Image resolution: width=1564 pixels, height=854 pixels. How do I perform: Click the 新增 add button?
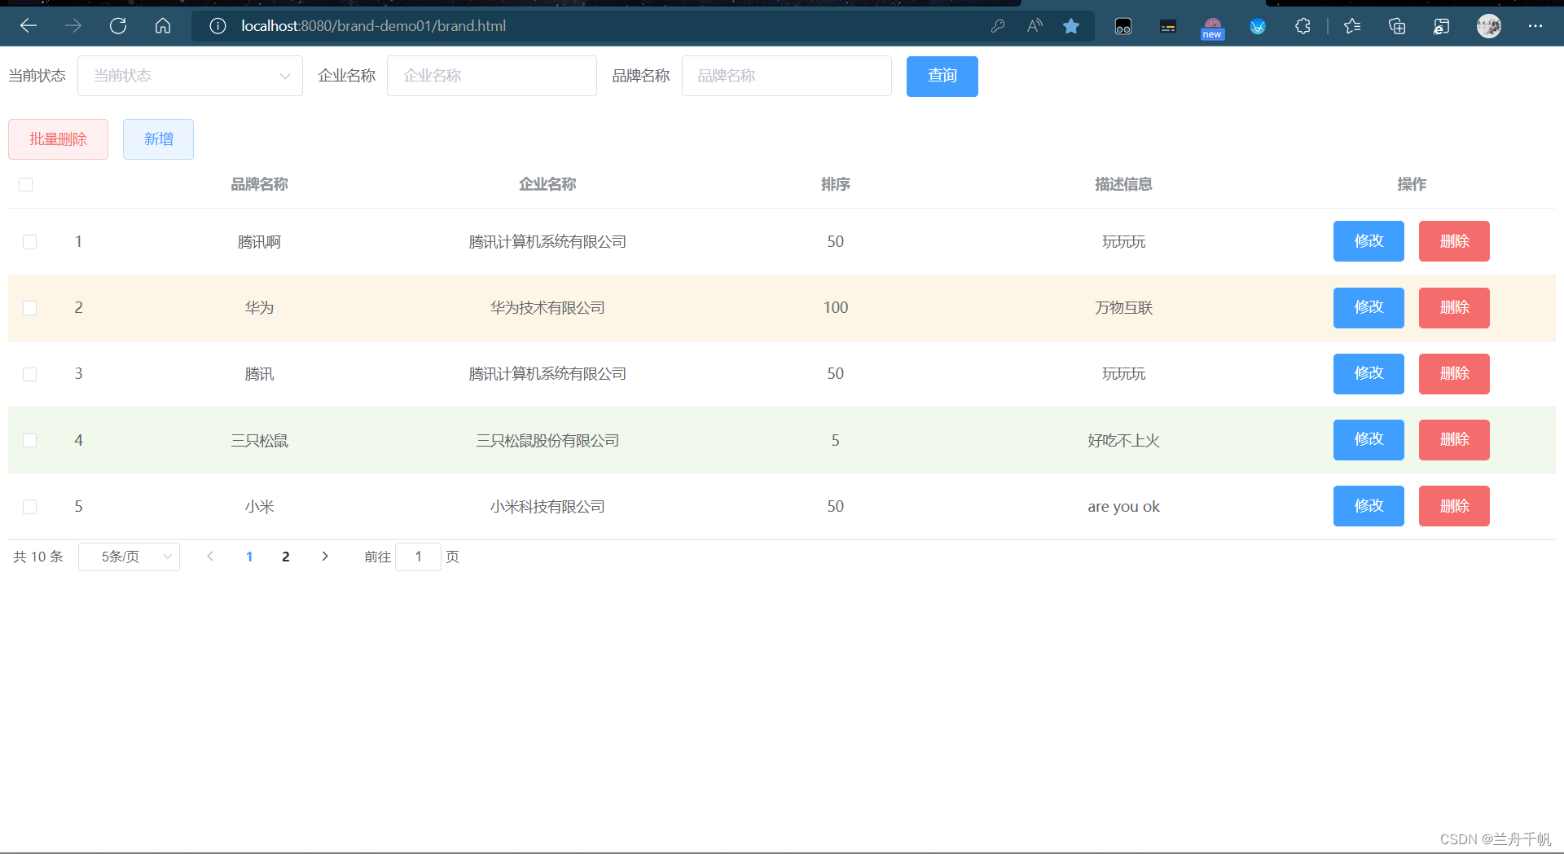point(158,139)
